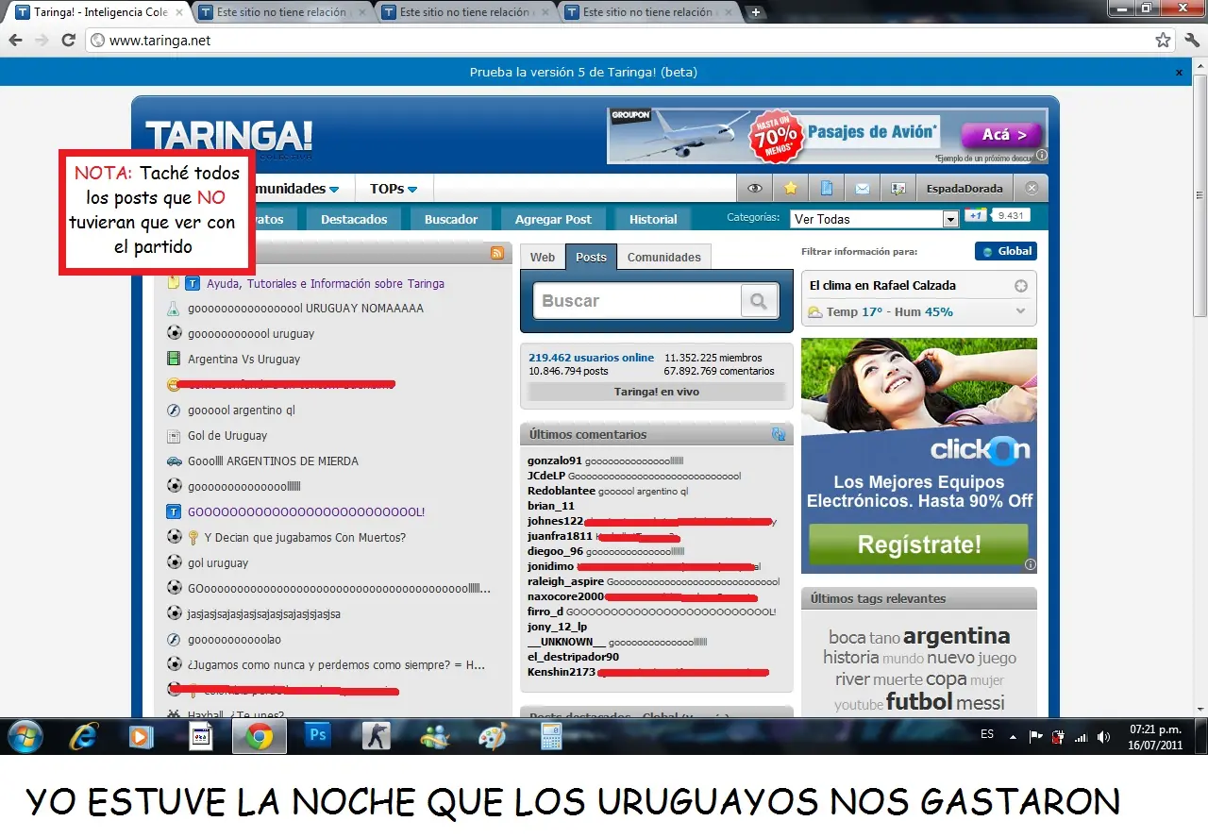Screen dimensions: 1208x838
Task: Click '219.462 usuarios online' link
Action: 591,358
